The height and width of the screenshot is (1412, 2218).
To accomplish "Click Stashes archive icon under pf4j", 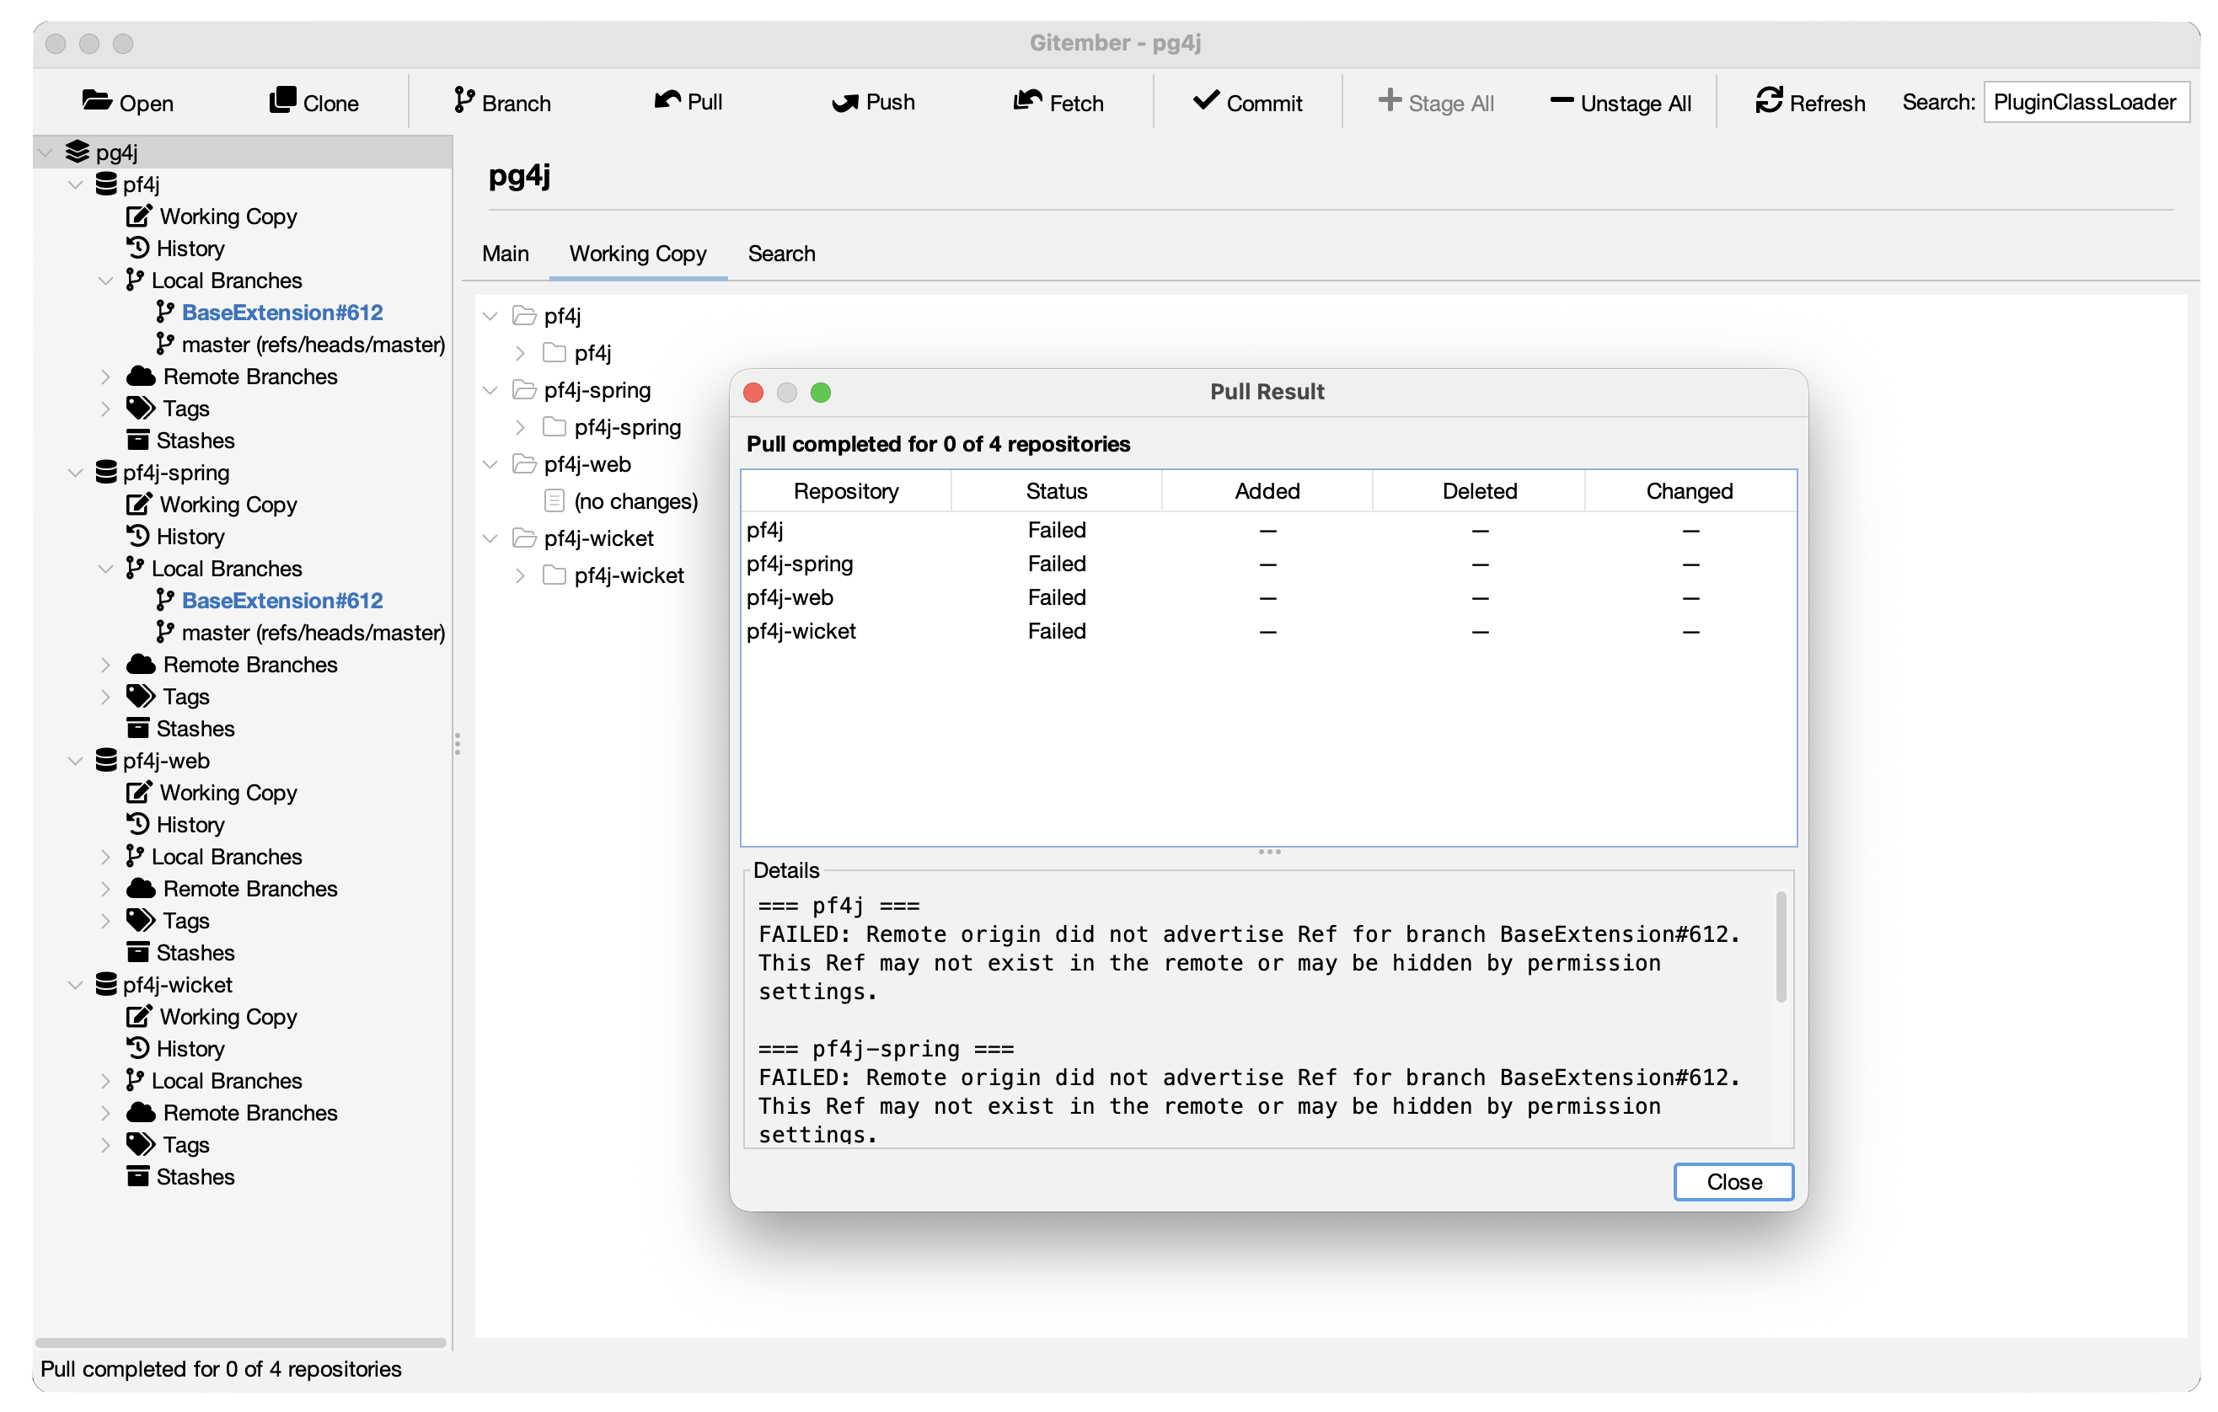I will tap(138, 441).
